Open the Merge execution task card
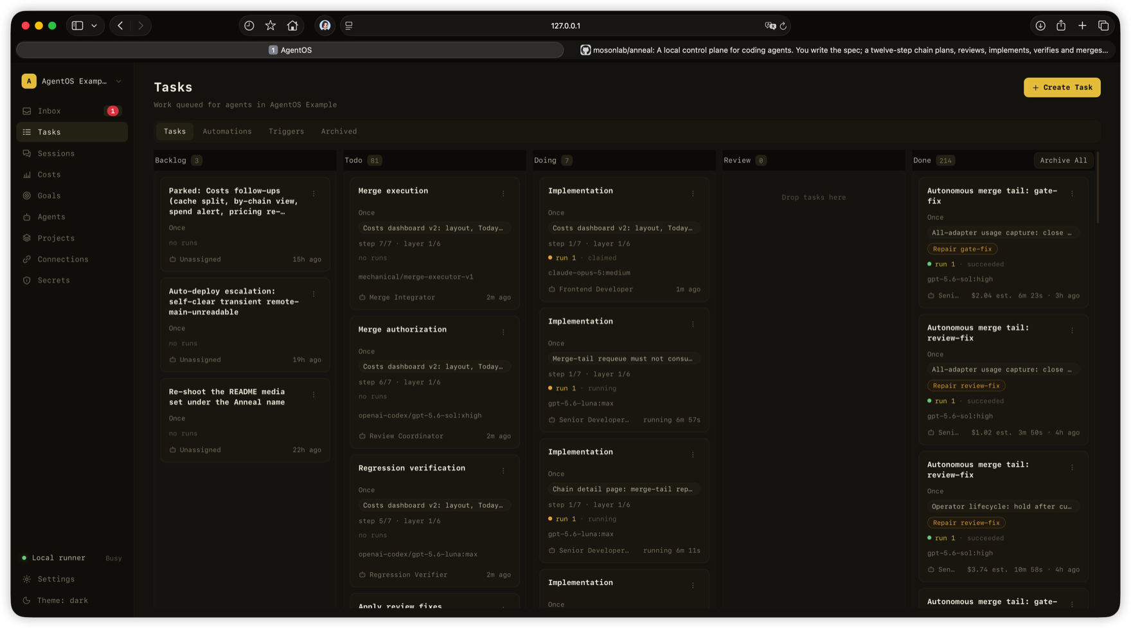Screen dimensions: 1131x628 tap(434, 244)
